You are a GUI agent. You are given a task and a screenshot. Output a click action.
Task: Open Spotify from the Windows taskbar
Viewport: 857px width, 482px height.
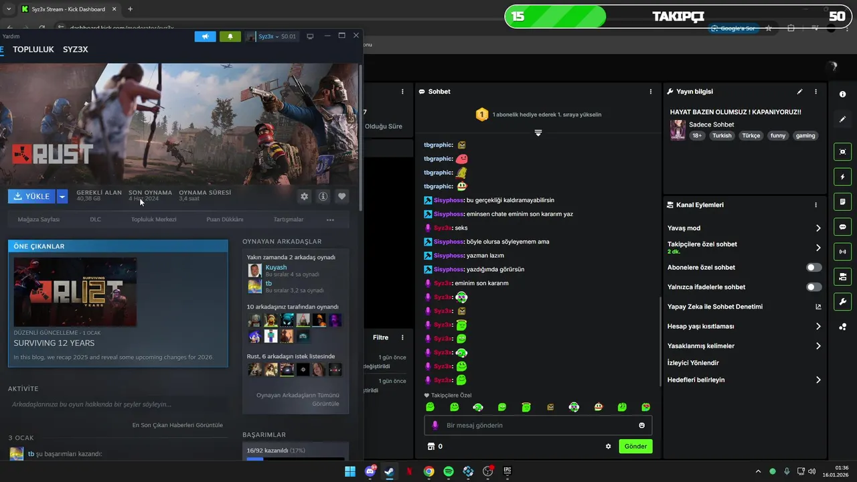coord(449,471)
